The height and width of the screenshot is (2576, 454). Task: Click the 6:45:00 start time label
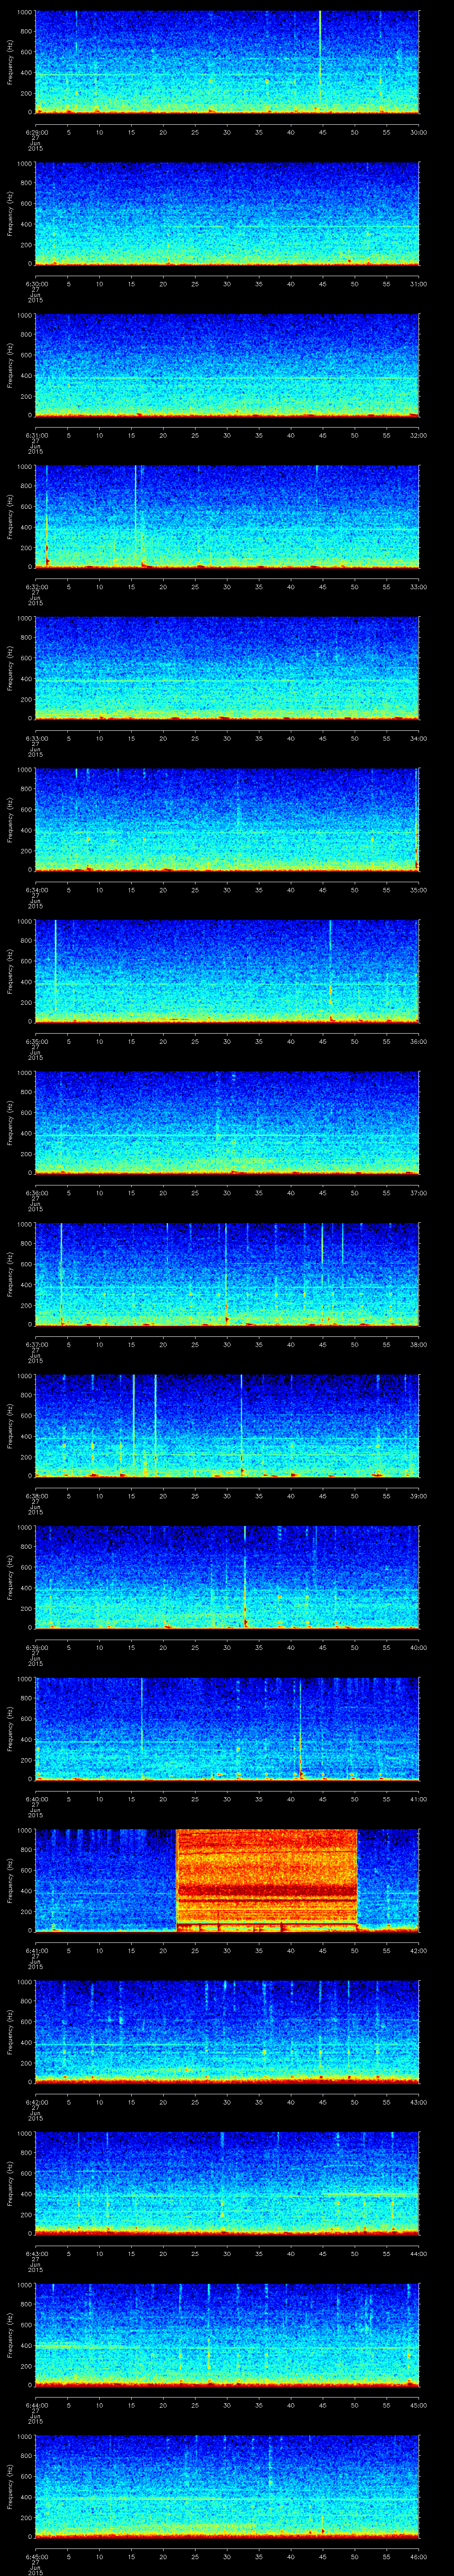click(37, 2556)
